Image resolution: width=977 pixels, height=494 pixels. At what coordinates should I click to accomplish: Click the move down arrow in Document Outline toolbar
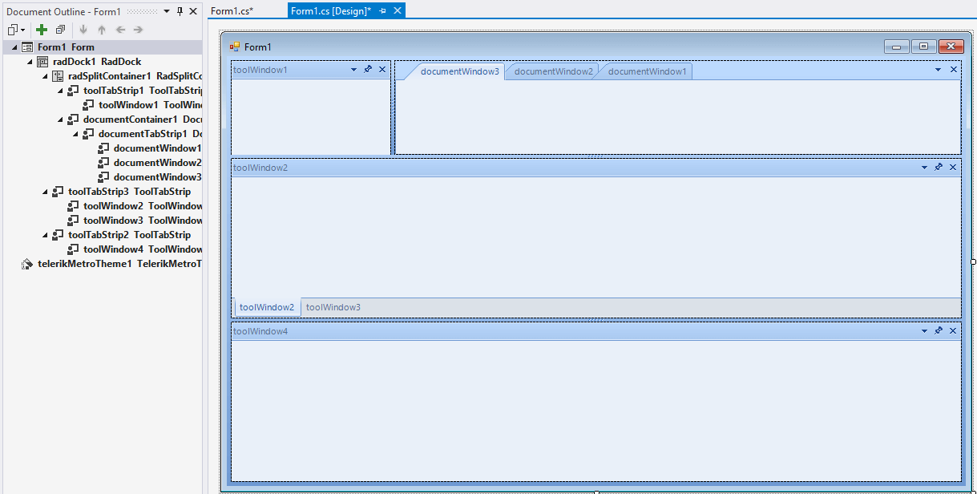click(83, 30)
